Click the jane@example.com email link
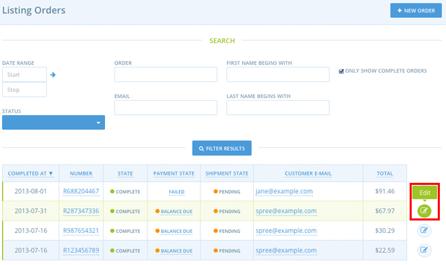Viewport: 446px width, 265px height. tap(284, 191)
